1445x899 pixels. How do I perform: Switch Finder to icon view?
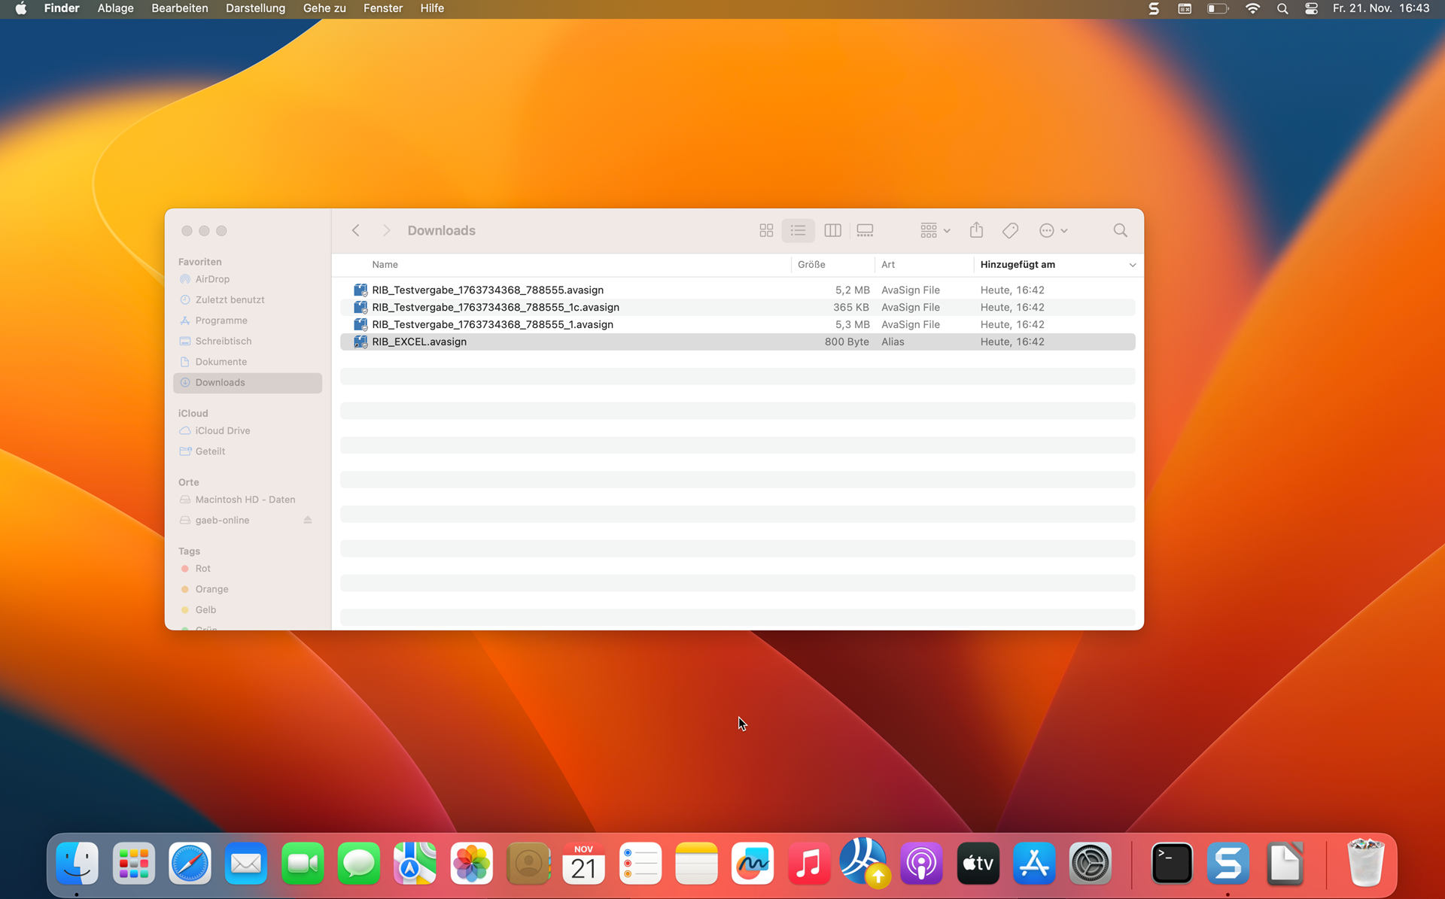tap(766, 231)
